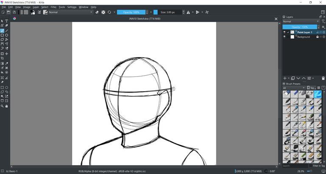Expand the add layer type arrow
326x174 pixels.
tap(289, 78)
